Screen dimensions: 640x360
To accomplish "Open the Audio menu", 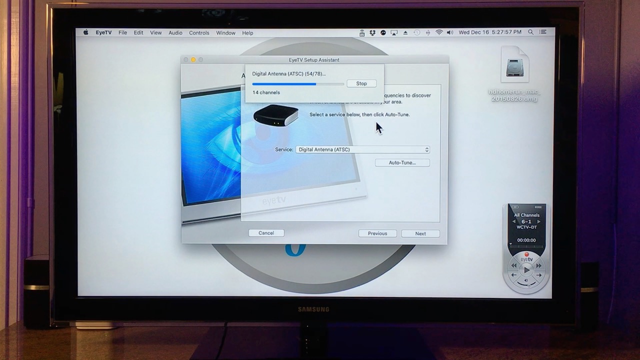I will [x=175, y=33].
